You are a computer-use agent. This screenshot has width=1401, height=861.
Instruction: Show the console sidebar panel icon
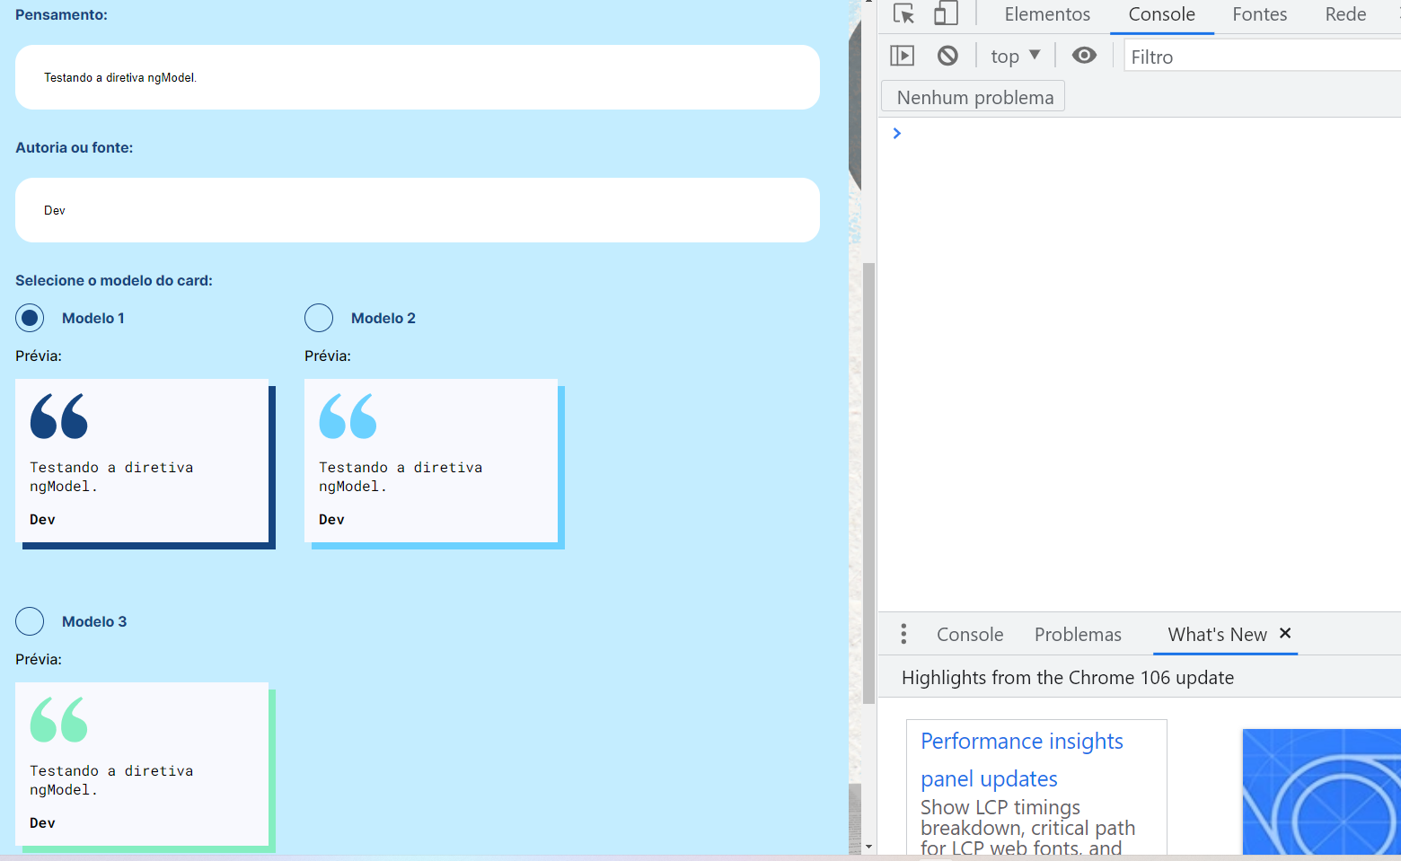[902, 56]
